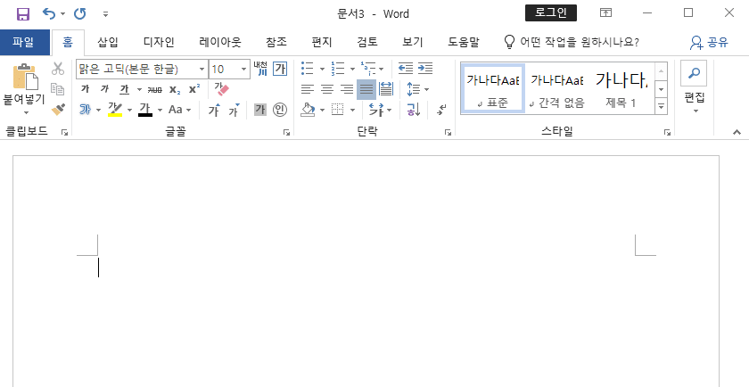Screen dimensions: 749x387
Task: Click the enclosed character icon
Action: pos(280,110)
